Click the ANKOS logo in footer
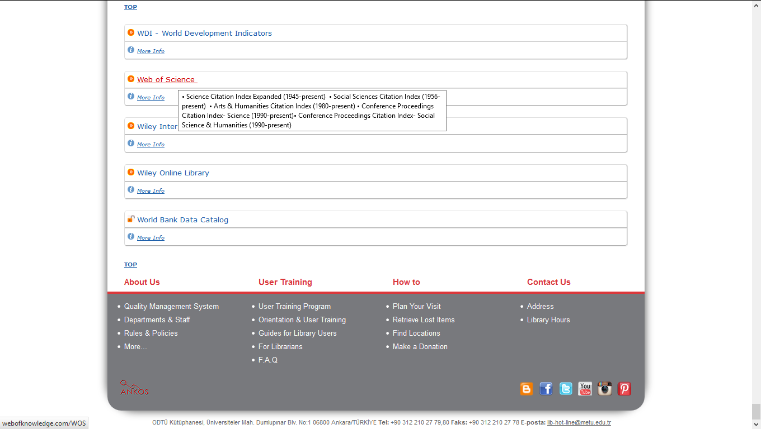The height and width of the screenshot is (429, 761). tap(134, 388)
